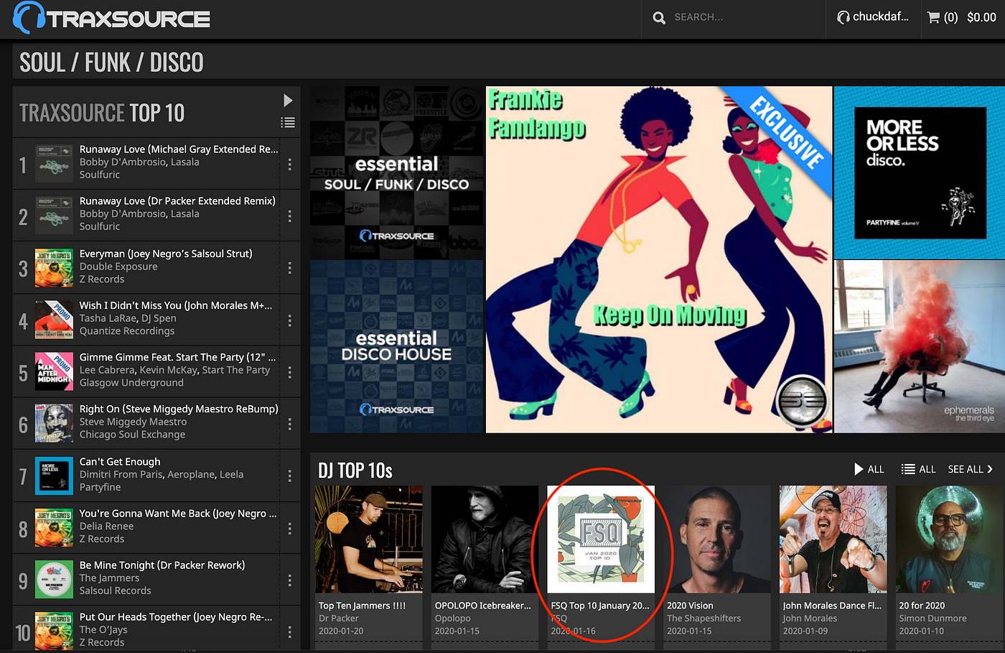
Task: Open More Or Less Disco banner
Action: pos(920,172)
